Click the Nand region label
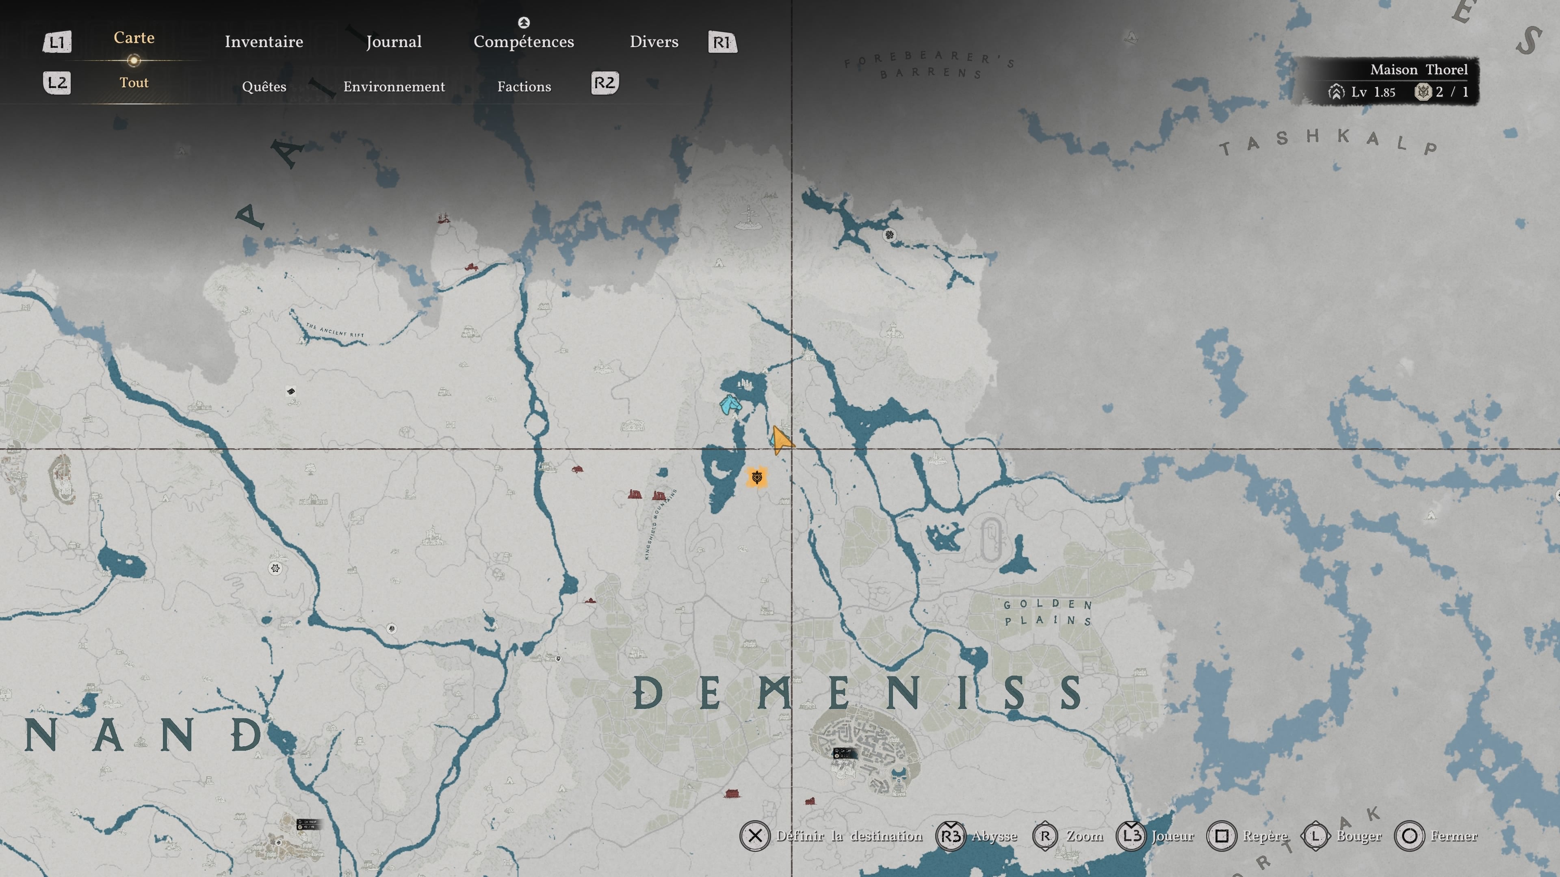This screenshot has width=1560, height=877. (143, 734)
